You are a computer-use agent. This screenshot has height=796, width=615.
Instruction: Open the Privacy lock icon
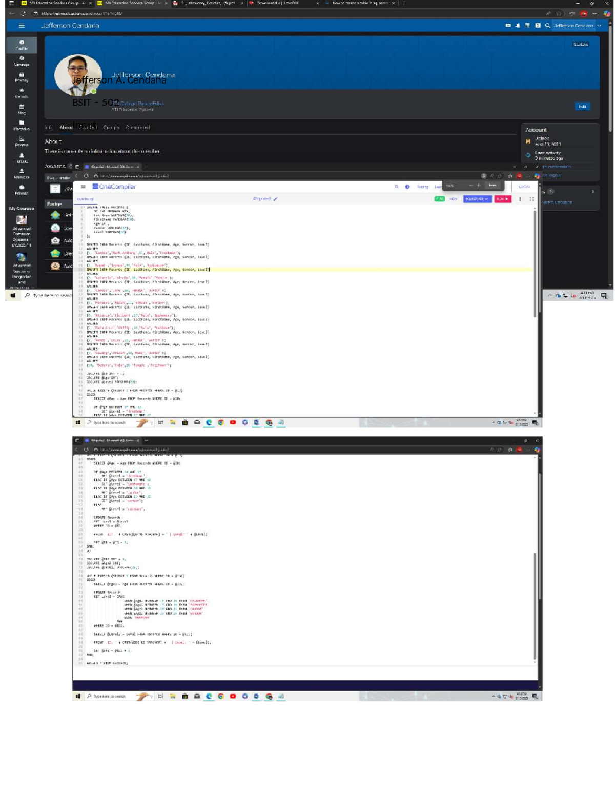click(x=22, y=75)
